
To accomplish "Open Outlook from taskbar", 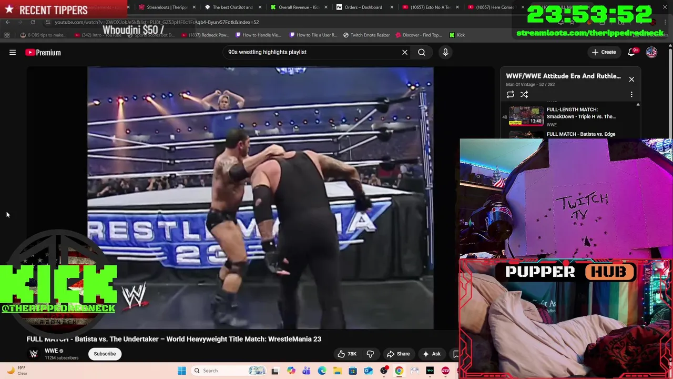I will pyautogui.click(x=368, y=371).
